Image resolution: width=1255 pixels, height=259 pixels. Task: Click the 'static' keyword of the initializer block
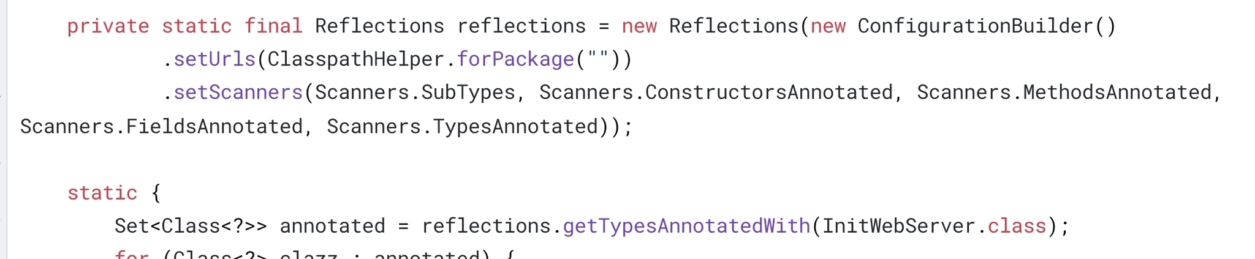(x=102, y=193)
